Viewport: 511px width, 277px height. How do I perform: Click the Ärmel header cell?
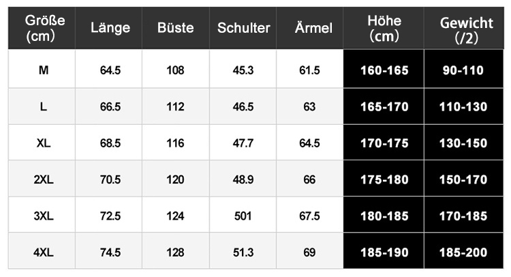tap(309, 28)
